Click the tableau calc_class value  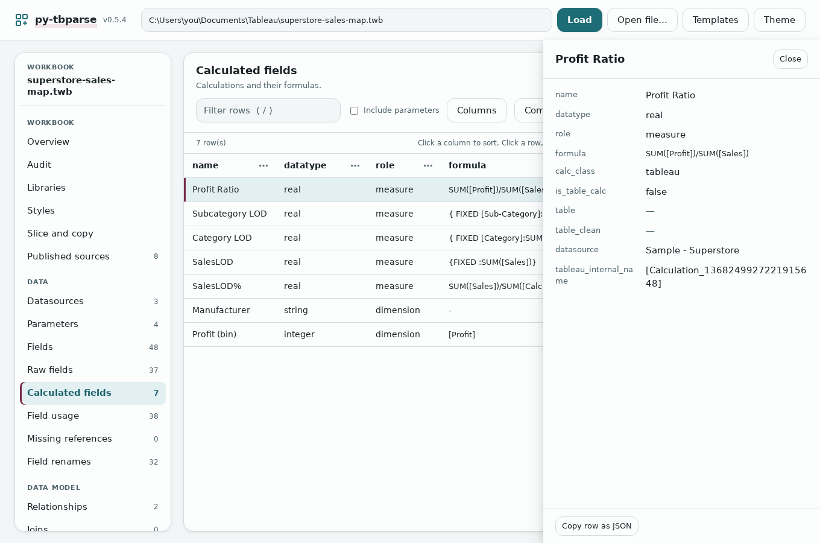click(663, 172)
